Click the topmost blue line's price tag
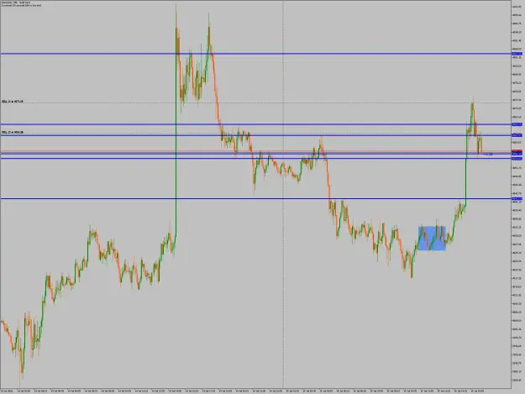This screenshot has width=525, height=394. click(517, 54)
